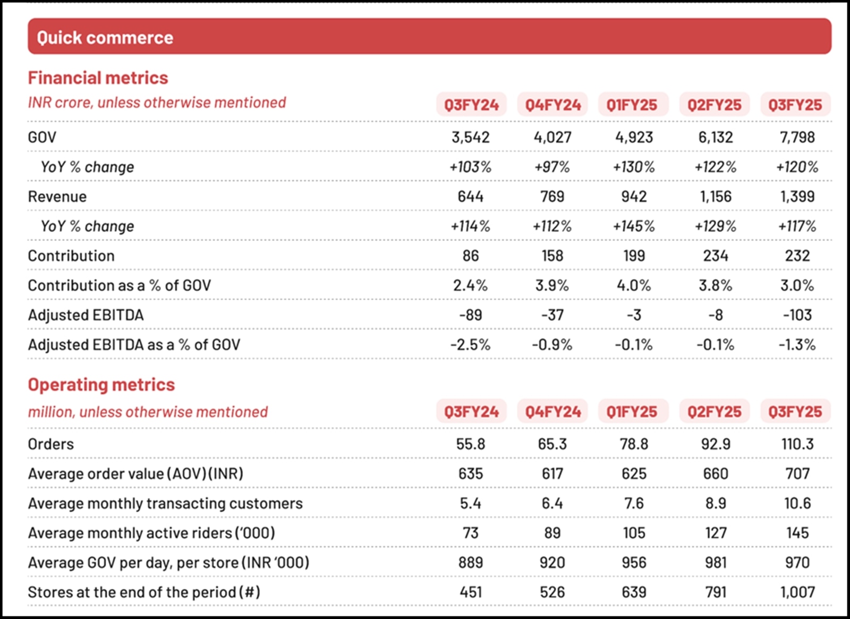Click the Revenue row label
The image size is (850, 619).
[x=58, y=196]
